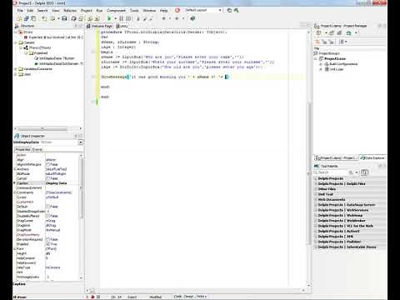The image size is (400, 300).
Task: Click the Save toolbar icon
Action: tap(64, 18)
